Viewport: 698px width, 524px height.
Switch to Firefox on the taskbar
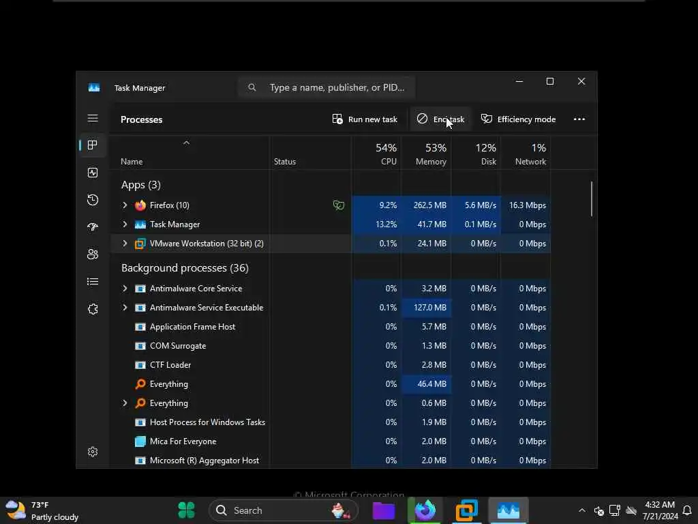[x=425, y=510]
